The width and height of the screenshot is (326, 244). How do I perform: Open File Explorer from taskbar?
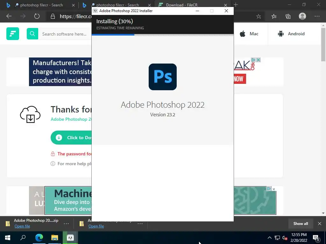point(54,238)
